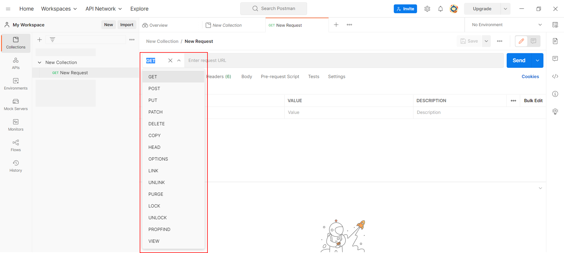Open the code snippet icon
Image resolution: width=564 pixels, height=253 pixels.
pyautogui.click(x=555, y=76)
